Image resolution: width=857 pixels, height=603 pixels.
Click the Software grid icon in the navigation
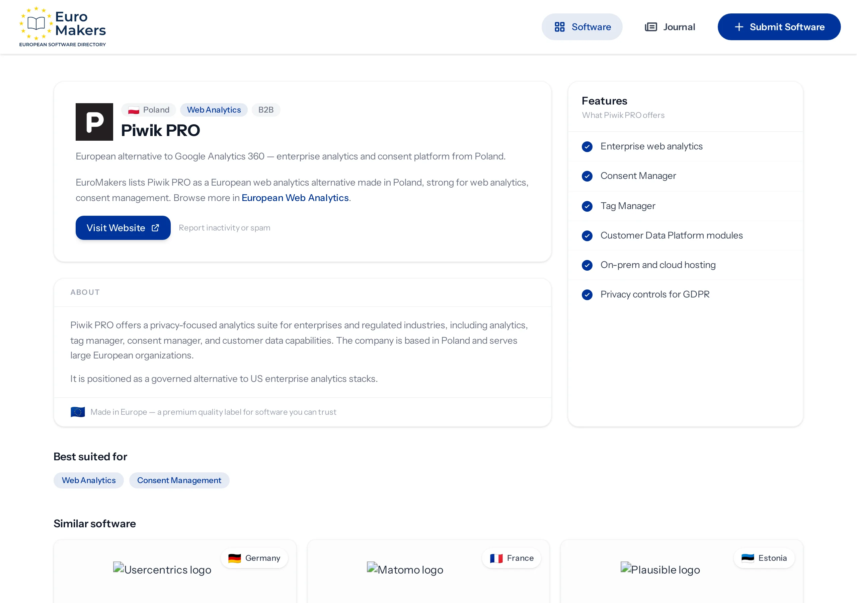point(559,27)
